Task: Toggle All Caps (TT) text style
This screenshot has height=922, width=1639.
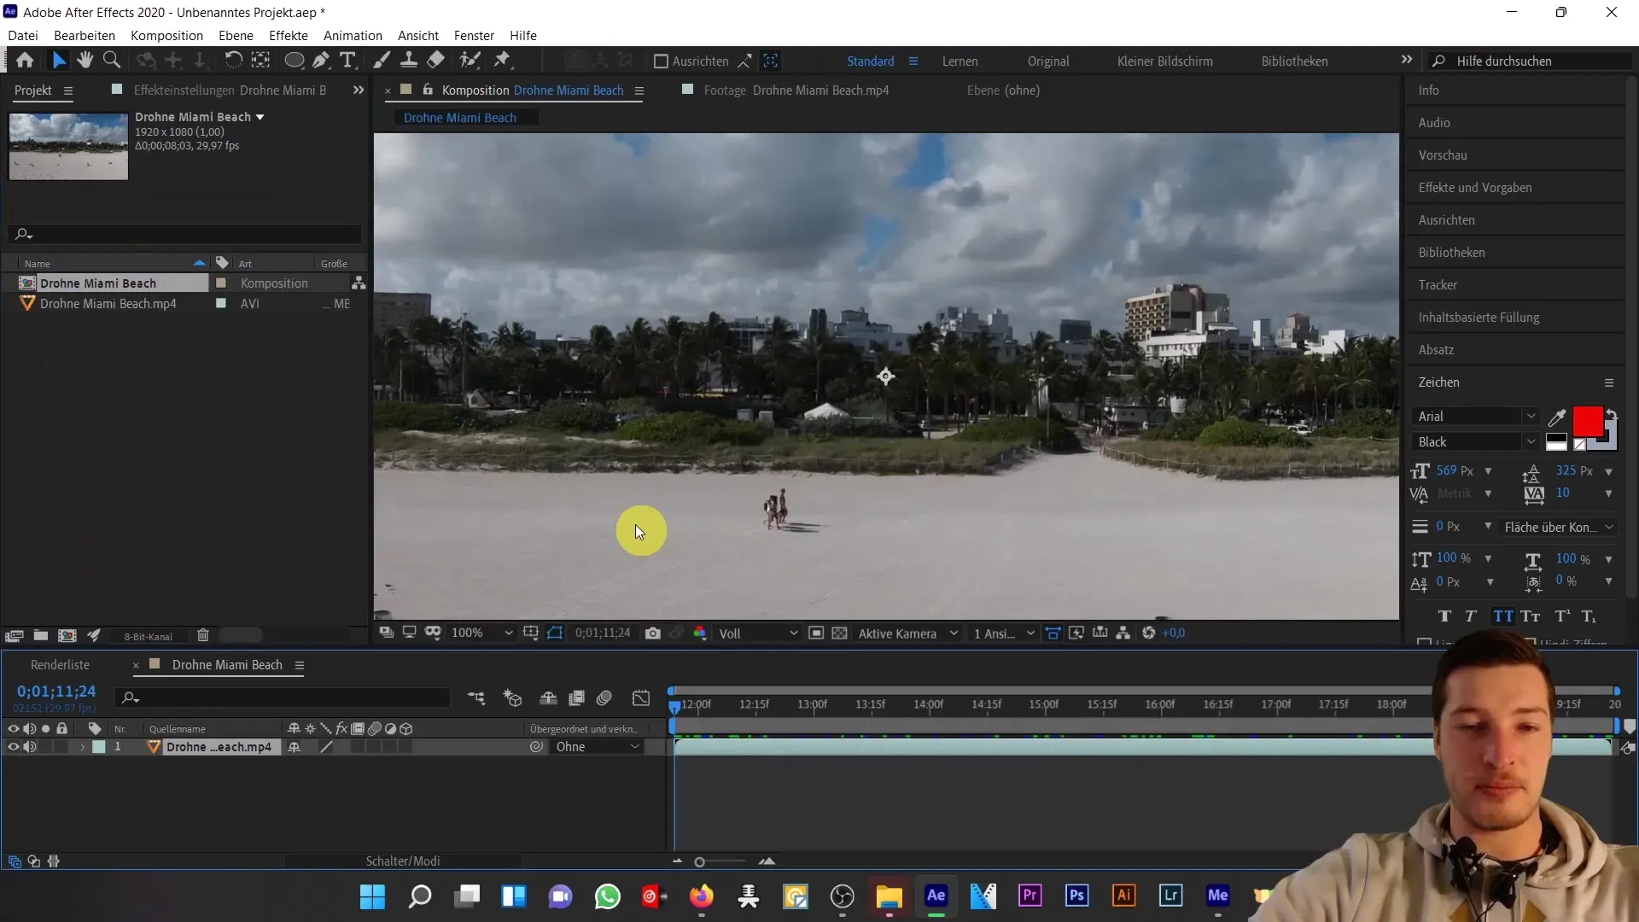Action: pyautogui.click(x=1503, y=616)
